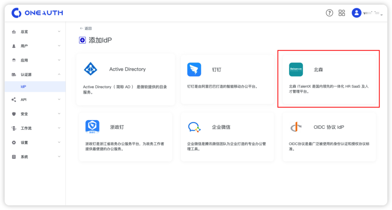Image resolution: width=392 pixels, height=210 pixels.
Task: Open the 工作流 menu item
Action: (x=35, y=128)
